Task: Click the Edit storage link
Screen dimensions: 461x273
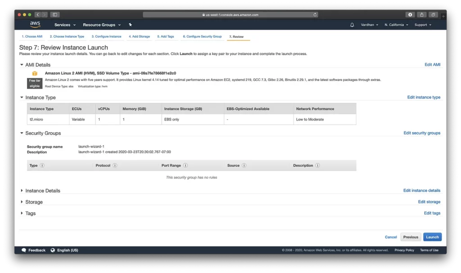Action: pyautogui.click(x=429, y=202)
